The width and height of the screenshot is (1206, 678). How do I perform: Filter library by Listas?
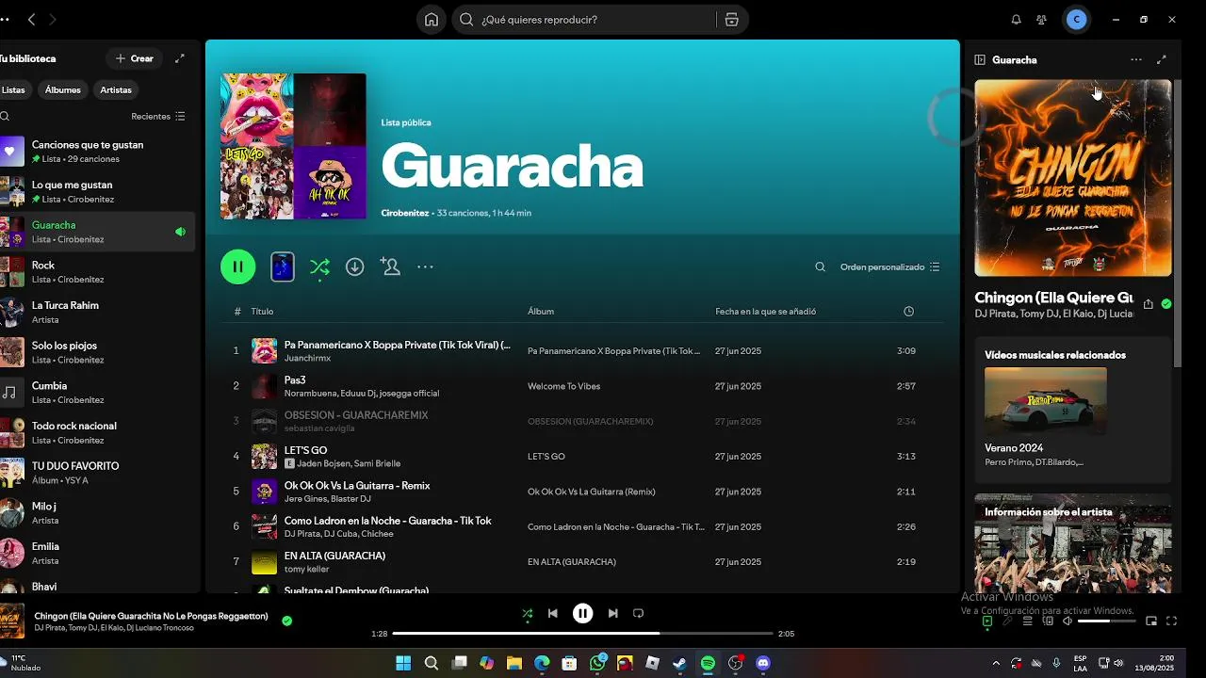pos(12,90)
